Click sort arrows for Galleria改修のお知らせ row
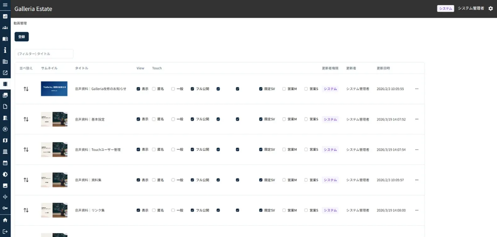Screen dimensions: 497x237 click(x=26, y=89)
